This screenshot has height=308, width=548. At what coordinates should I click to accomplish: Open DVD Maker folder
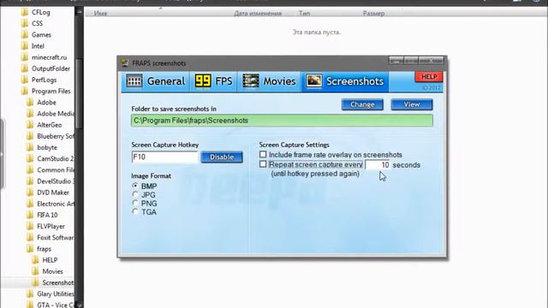(x=53, y=192)
